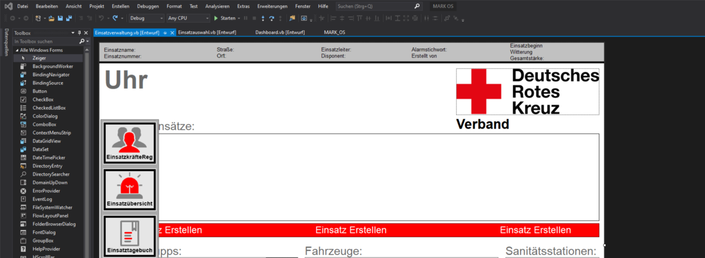Select DomainUpDown in the Toolbox
Image resolution: width=705 pixels, height=258 pixels.
[x=48, y=182]
